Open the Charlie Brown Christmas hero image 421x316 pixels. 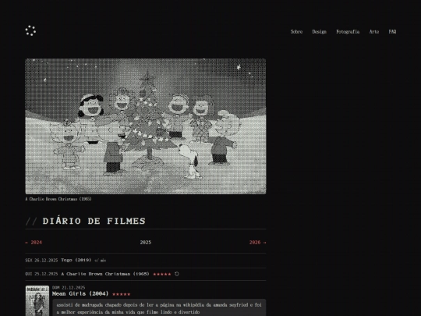pos(146,126)
